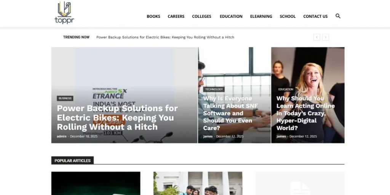The height and width of the screenshot is (195, 390).
Task: Open the Elearning nav item
Action: (261, 16)
